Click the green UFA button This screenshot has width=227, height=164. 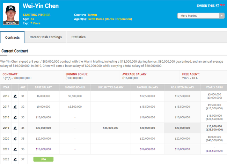tap(43, 159)
